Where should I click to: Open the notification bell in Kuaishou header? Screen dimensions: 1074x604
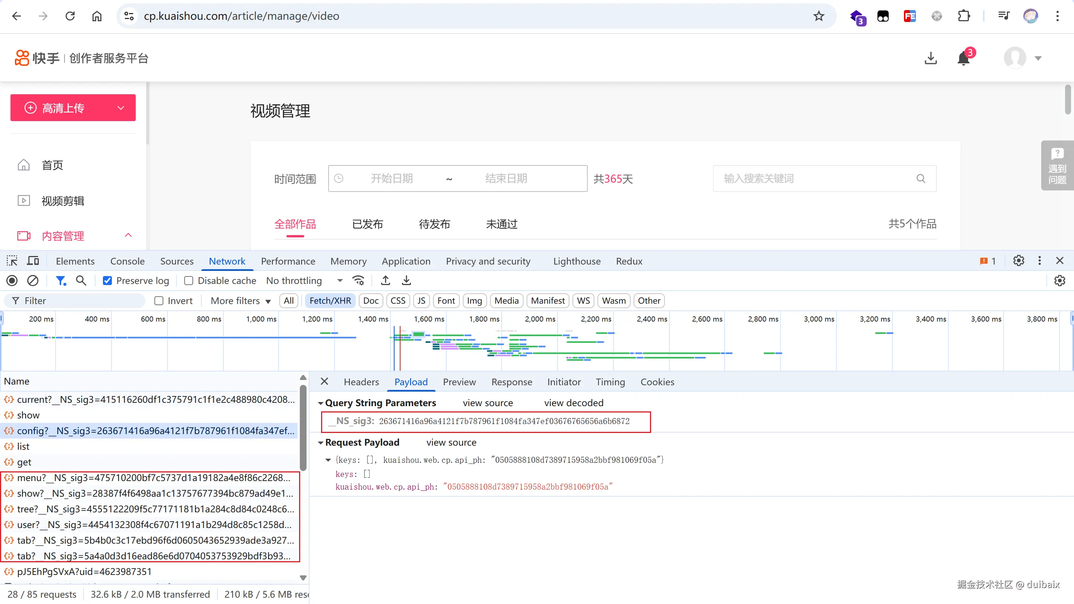pyautogui.click(x=964, y=58)
